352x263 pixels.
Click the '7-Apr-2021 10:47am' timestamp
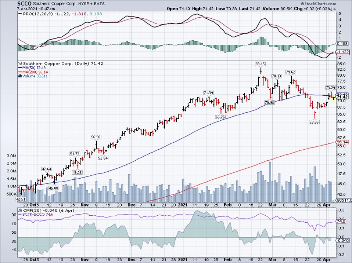(x=36, y=9)
